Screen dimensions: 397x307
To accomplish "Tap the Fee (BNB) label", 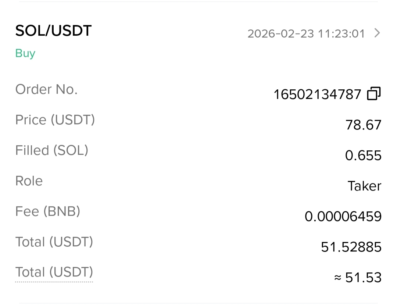I will point(48,211).
